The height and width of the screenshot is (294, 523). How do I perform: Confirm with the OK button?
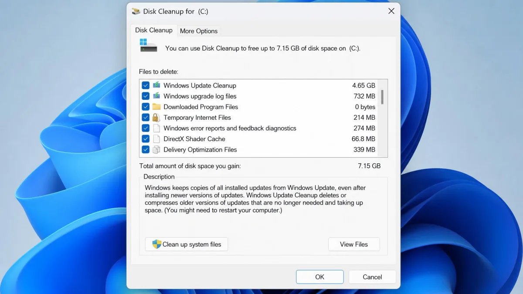point(320,277)
